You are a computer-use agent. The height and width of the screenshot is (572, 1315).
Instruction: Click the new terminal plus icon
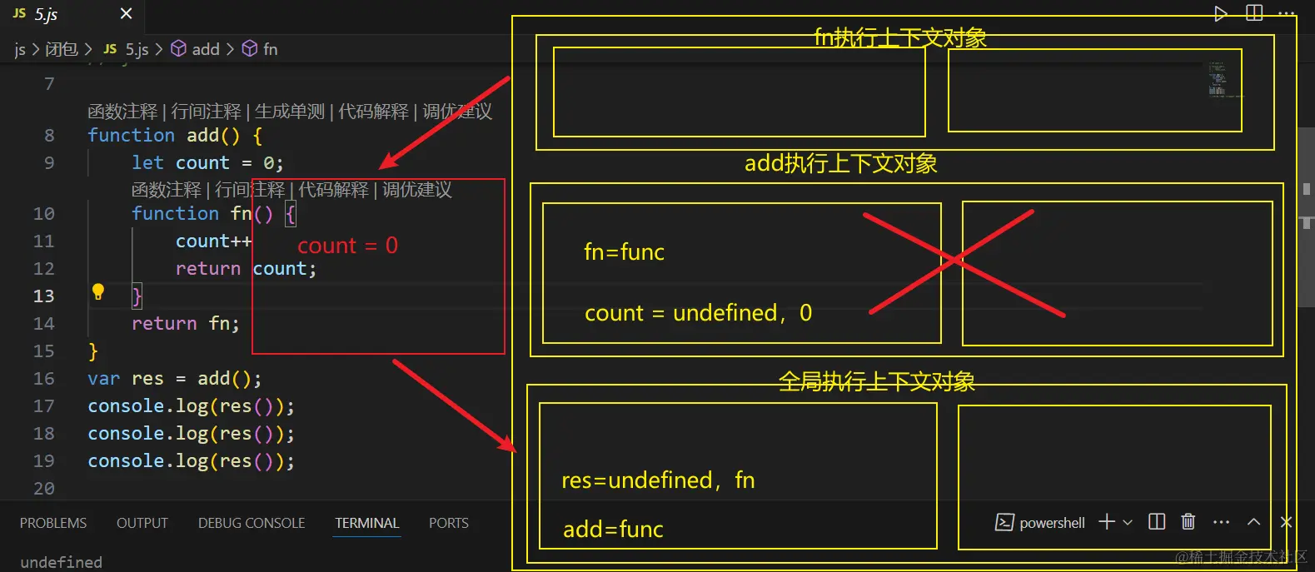tap(1107, 522)
